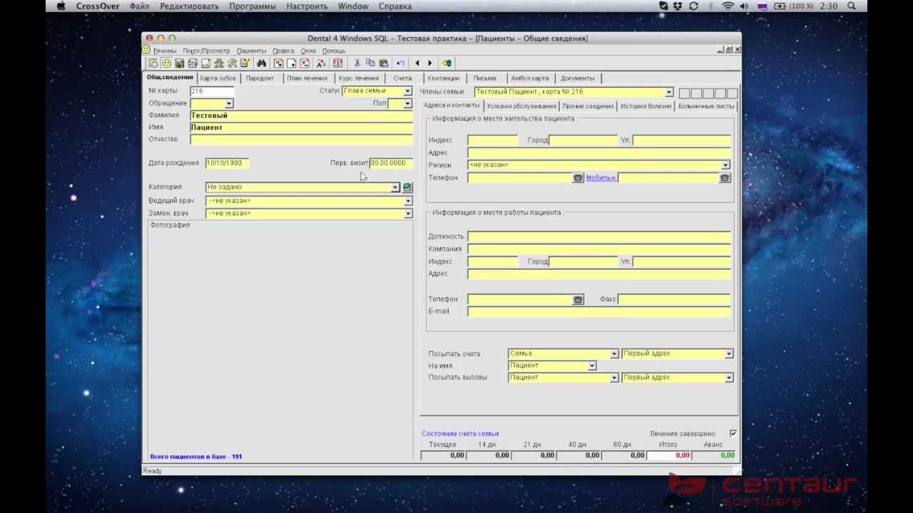Viewport: 913px width, 513px height.
Task: Click the Факс input field
Action: 674,299
